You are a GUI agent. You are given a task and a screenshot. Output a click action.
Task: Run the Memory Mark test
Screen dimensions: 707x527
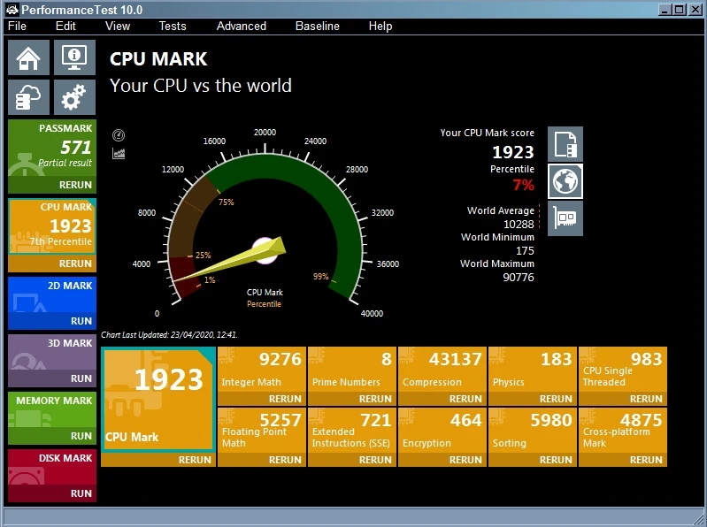pyautogui.click(x=52, y=436)
